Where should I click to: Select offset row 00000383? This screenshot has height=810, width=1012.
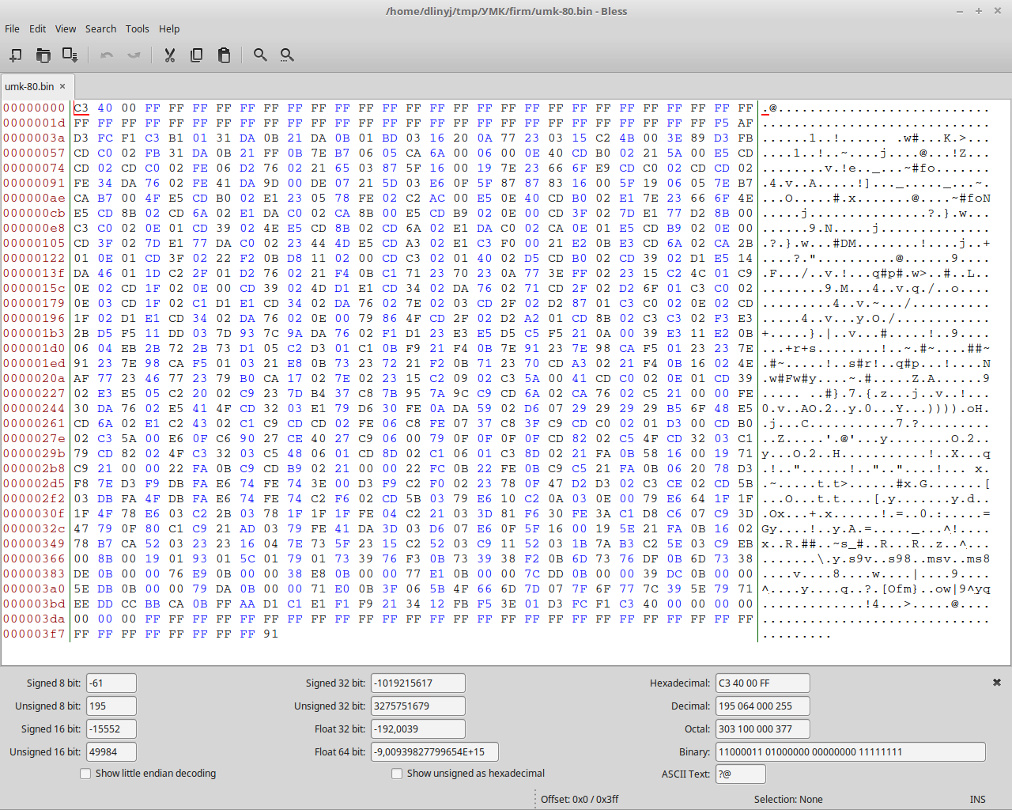click(x=35, y=574)
